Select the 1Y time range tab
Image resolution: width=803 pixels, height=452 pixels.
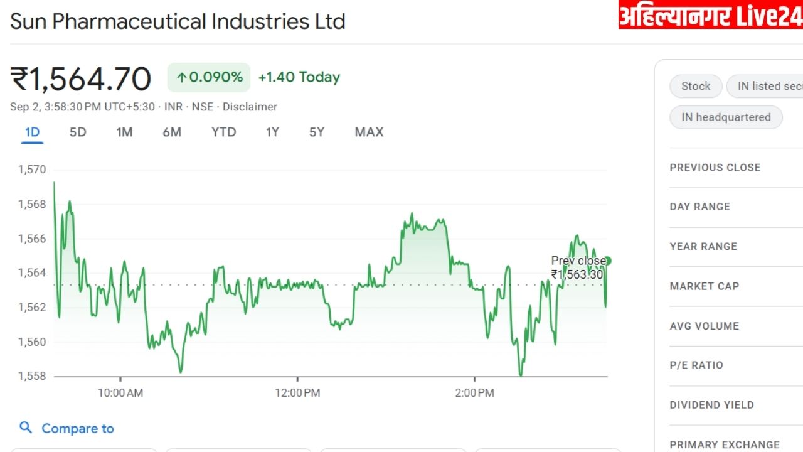coord(272,132)
